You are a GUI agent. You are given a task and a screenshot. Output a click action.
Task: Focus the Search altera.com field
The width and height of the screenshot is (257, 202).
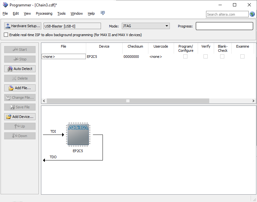(227, 14)
